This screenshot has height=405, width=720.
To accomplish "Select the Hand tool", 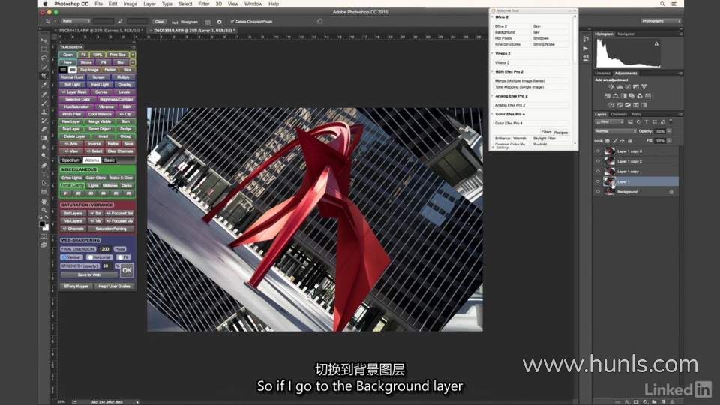I will click(44, 201).
